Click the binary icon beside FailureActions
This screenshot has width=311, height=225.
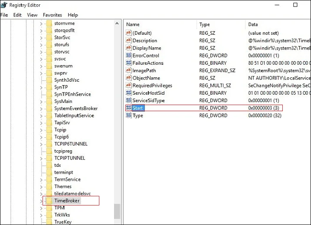coord(128,63)
